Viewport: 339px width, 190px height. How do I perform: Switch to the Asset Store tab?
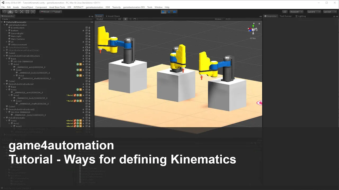coord(113,16)
